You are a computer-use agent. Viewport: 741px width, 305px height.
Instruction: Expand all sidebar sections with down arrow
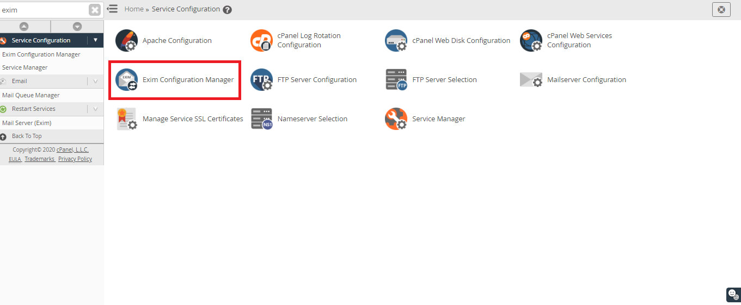pos(77,26)
